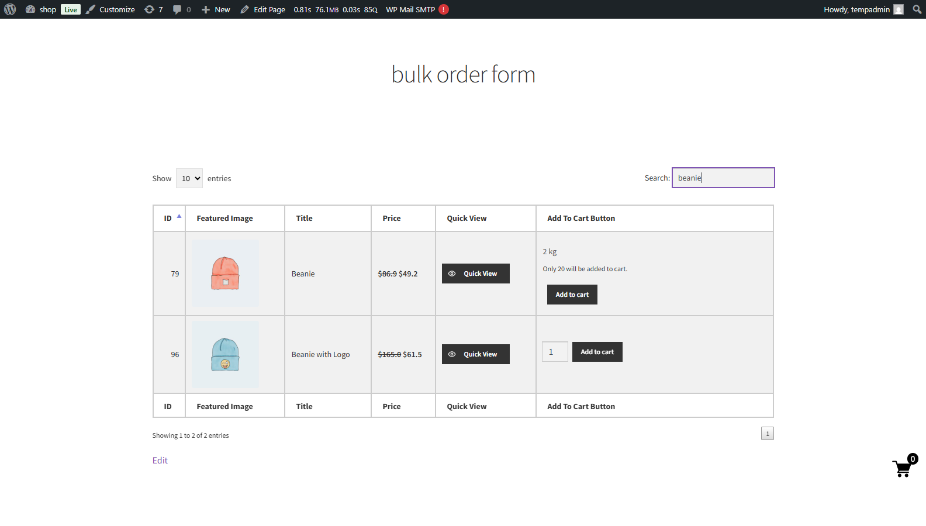926x526 pixels.
Task: Focus the Search input containing beanie
Action: 723,178
